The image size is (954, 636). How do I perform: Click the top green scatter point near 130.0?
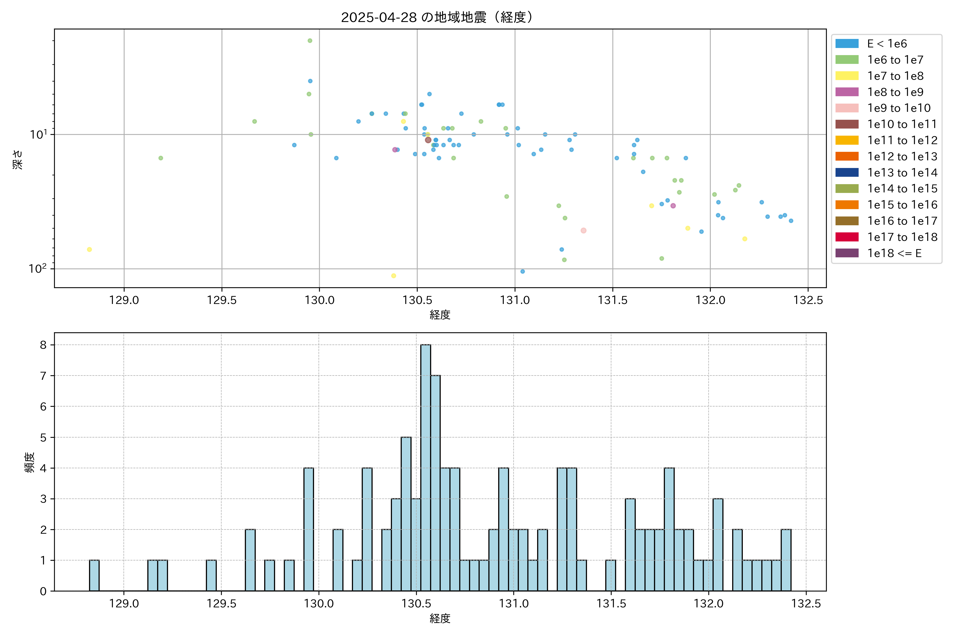pyautogui.click(x=310, y=41)
